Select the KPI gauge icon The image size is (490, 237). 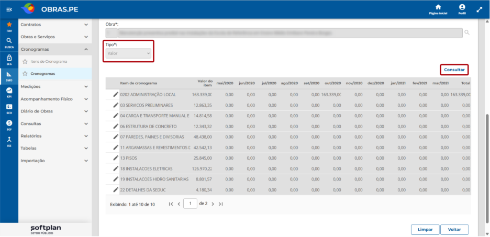tap(9, 91)
